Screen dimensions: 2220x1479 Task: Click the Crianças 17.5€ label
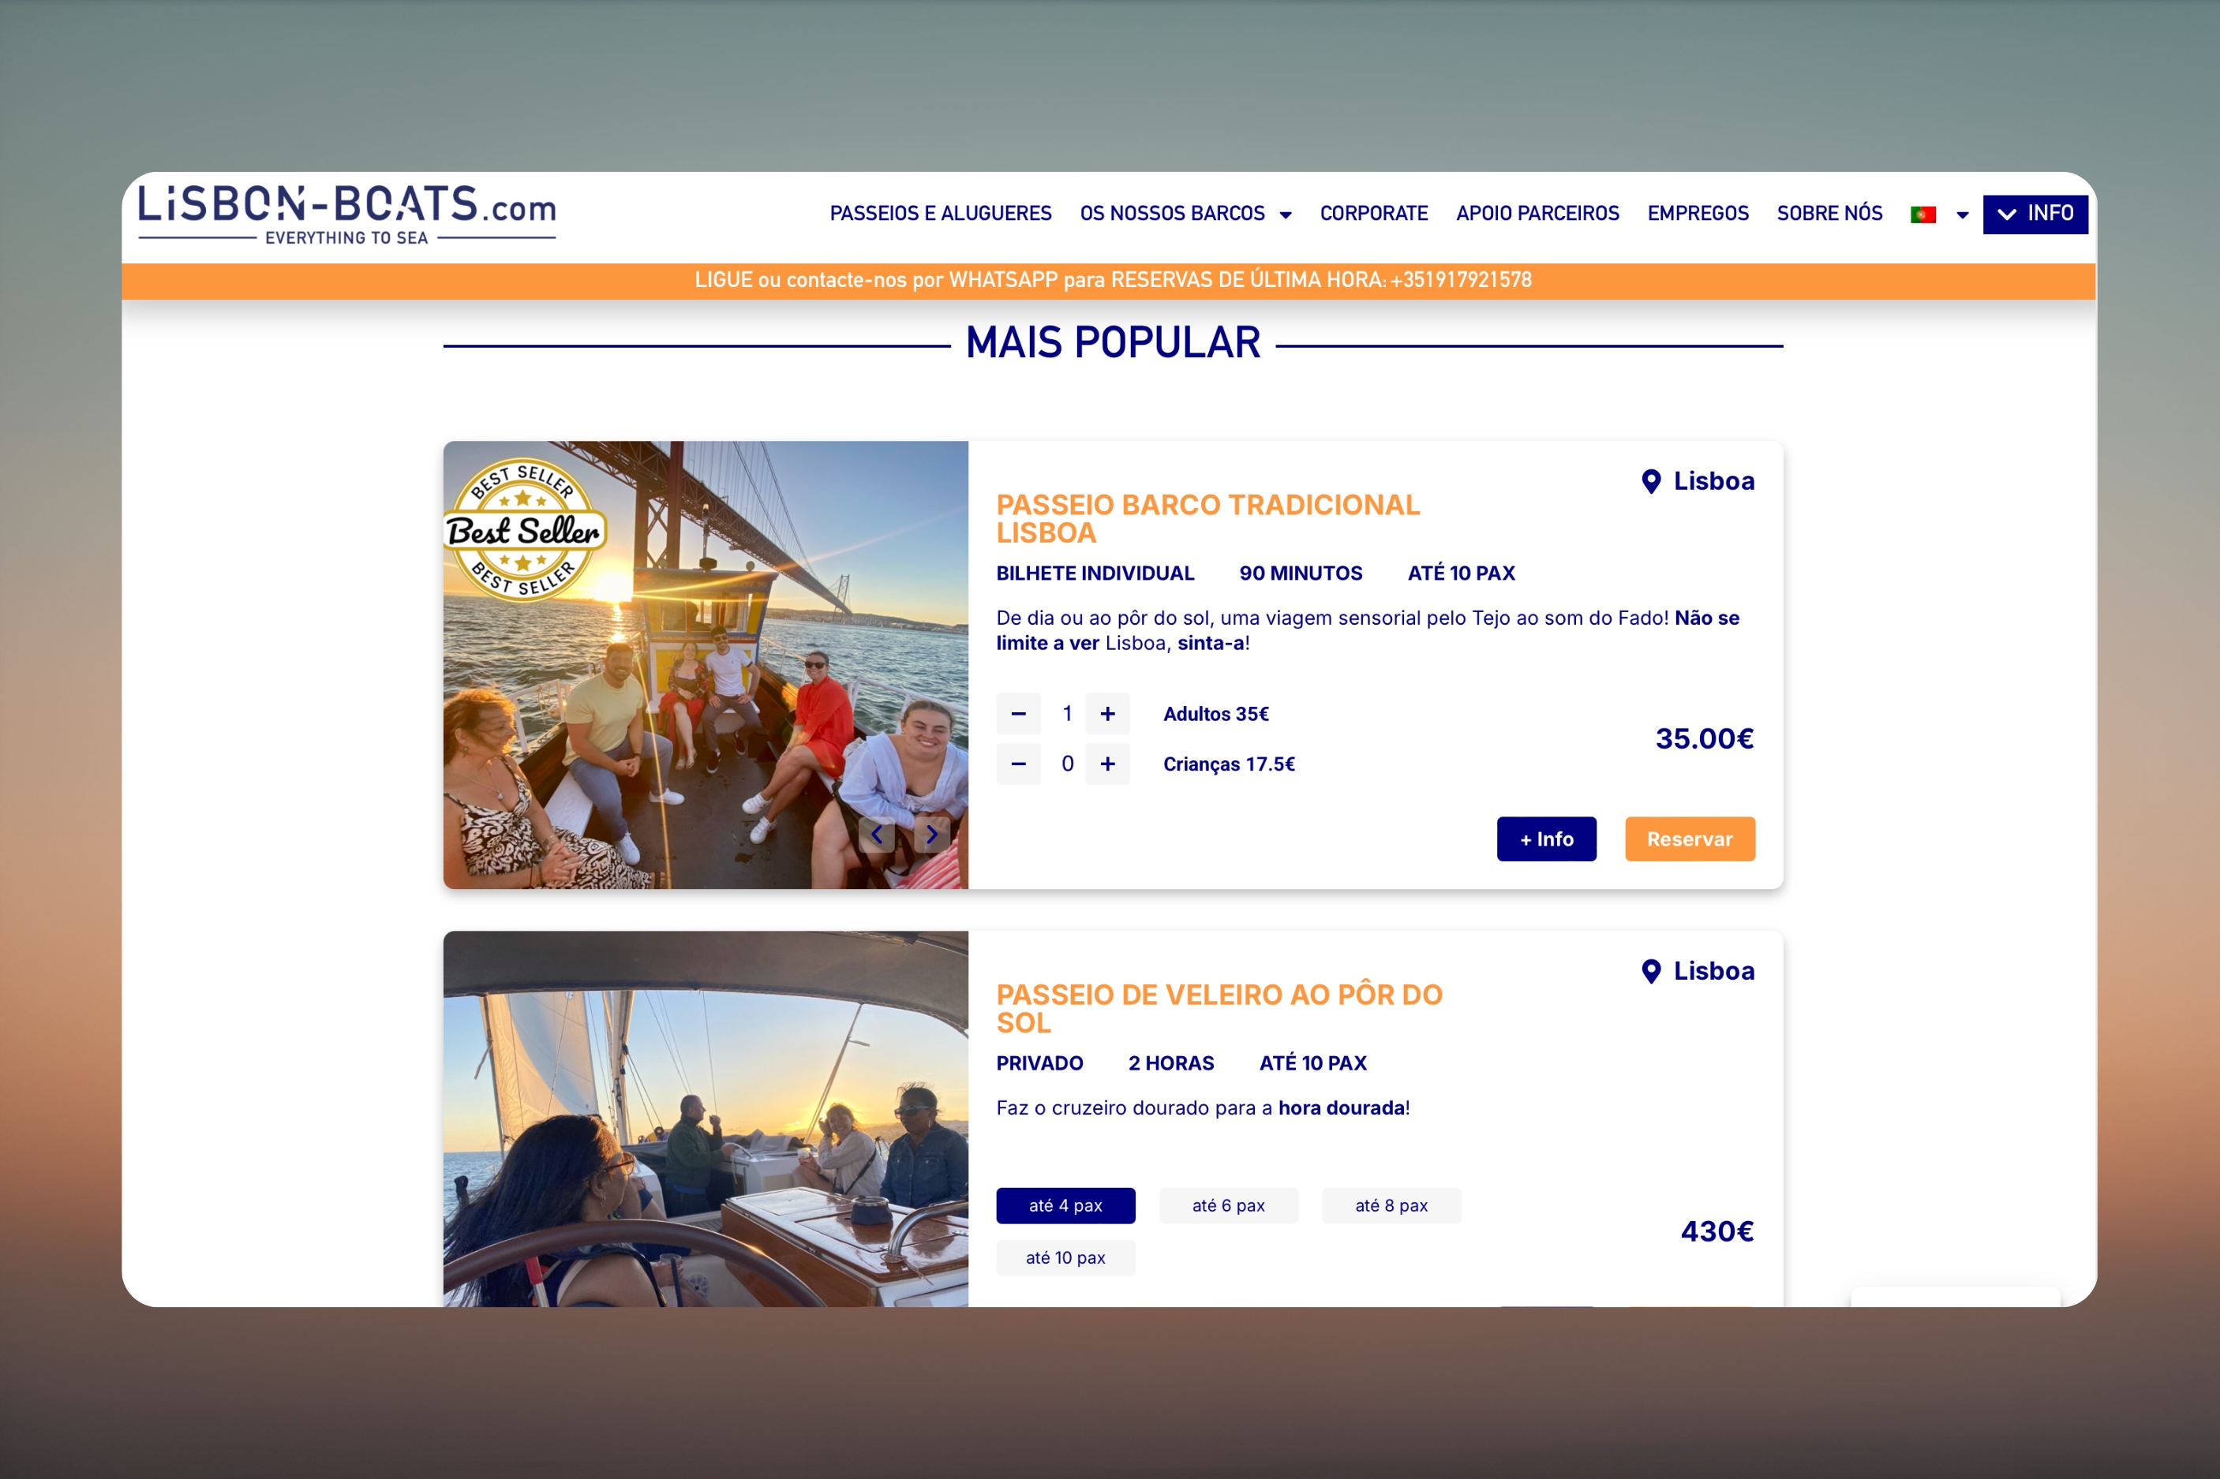1229,764
